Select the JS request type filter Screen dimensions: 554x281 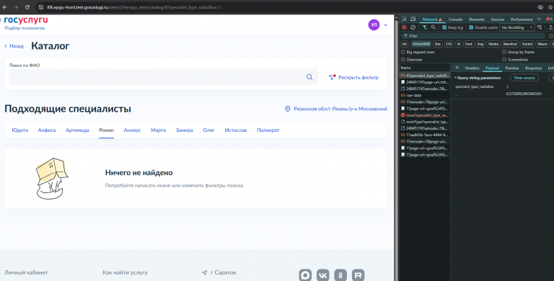(458, 44)
